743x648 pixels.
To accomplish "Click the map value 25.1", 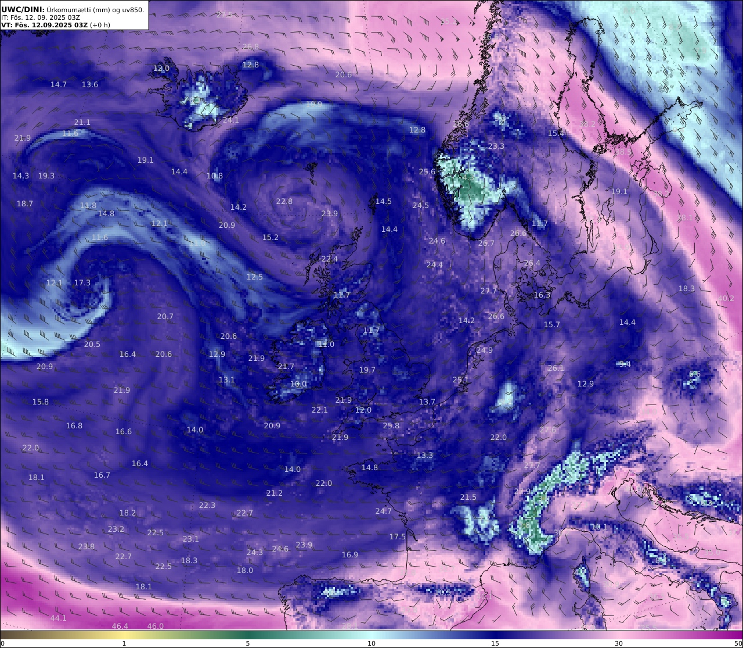I will point(461,380).
